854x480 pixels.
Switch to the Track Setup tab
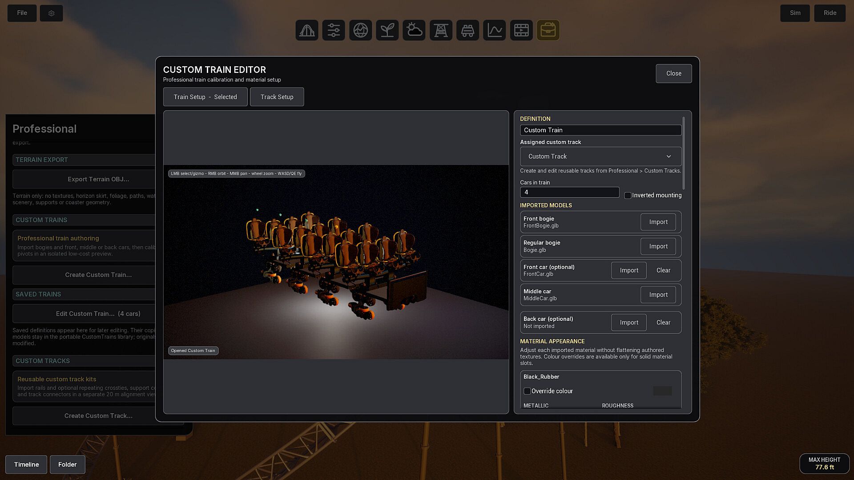277,97
